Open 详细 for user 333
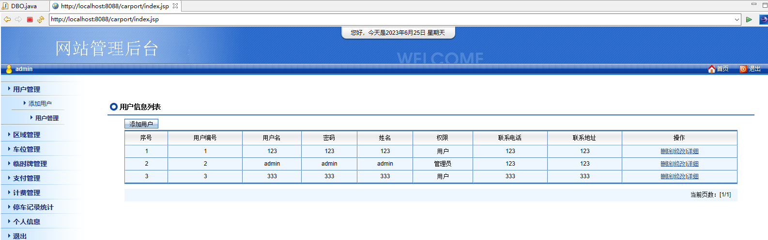Image resolution: width=768 pixels, height=240 pixels. (x=693, y=176)
